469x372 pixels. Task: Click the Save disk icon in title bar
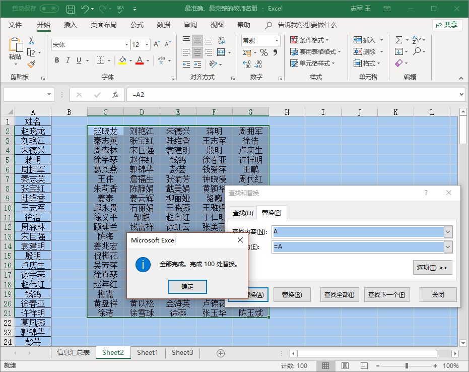pyautogui.click(x=71, y=9)
